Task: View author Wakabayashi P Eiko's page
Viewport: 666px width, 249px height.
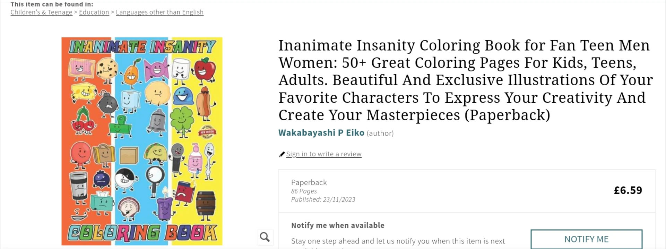Action: coord(321,133)
